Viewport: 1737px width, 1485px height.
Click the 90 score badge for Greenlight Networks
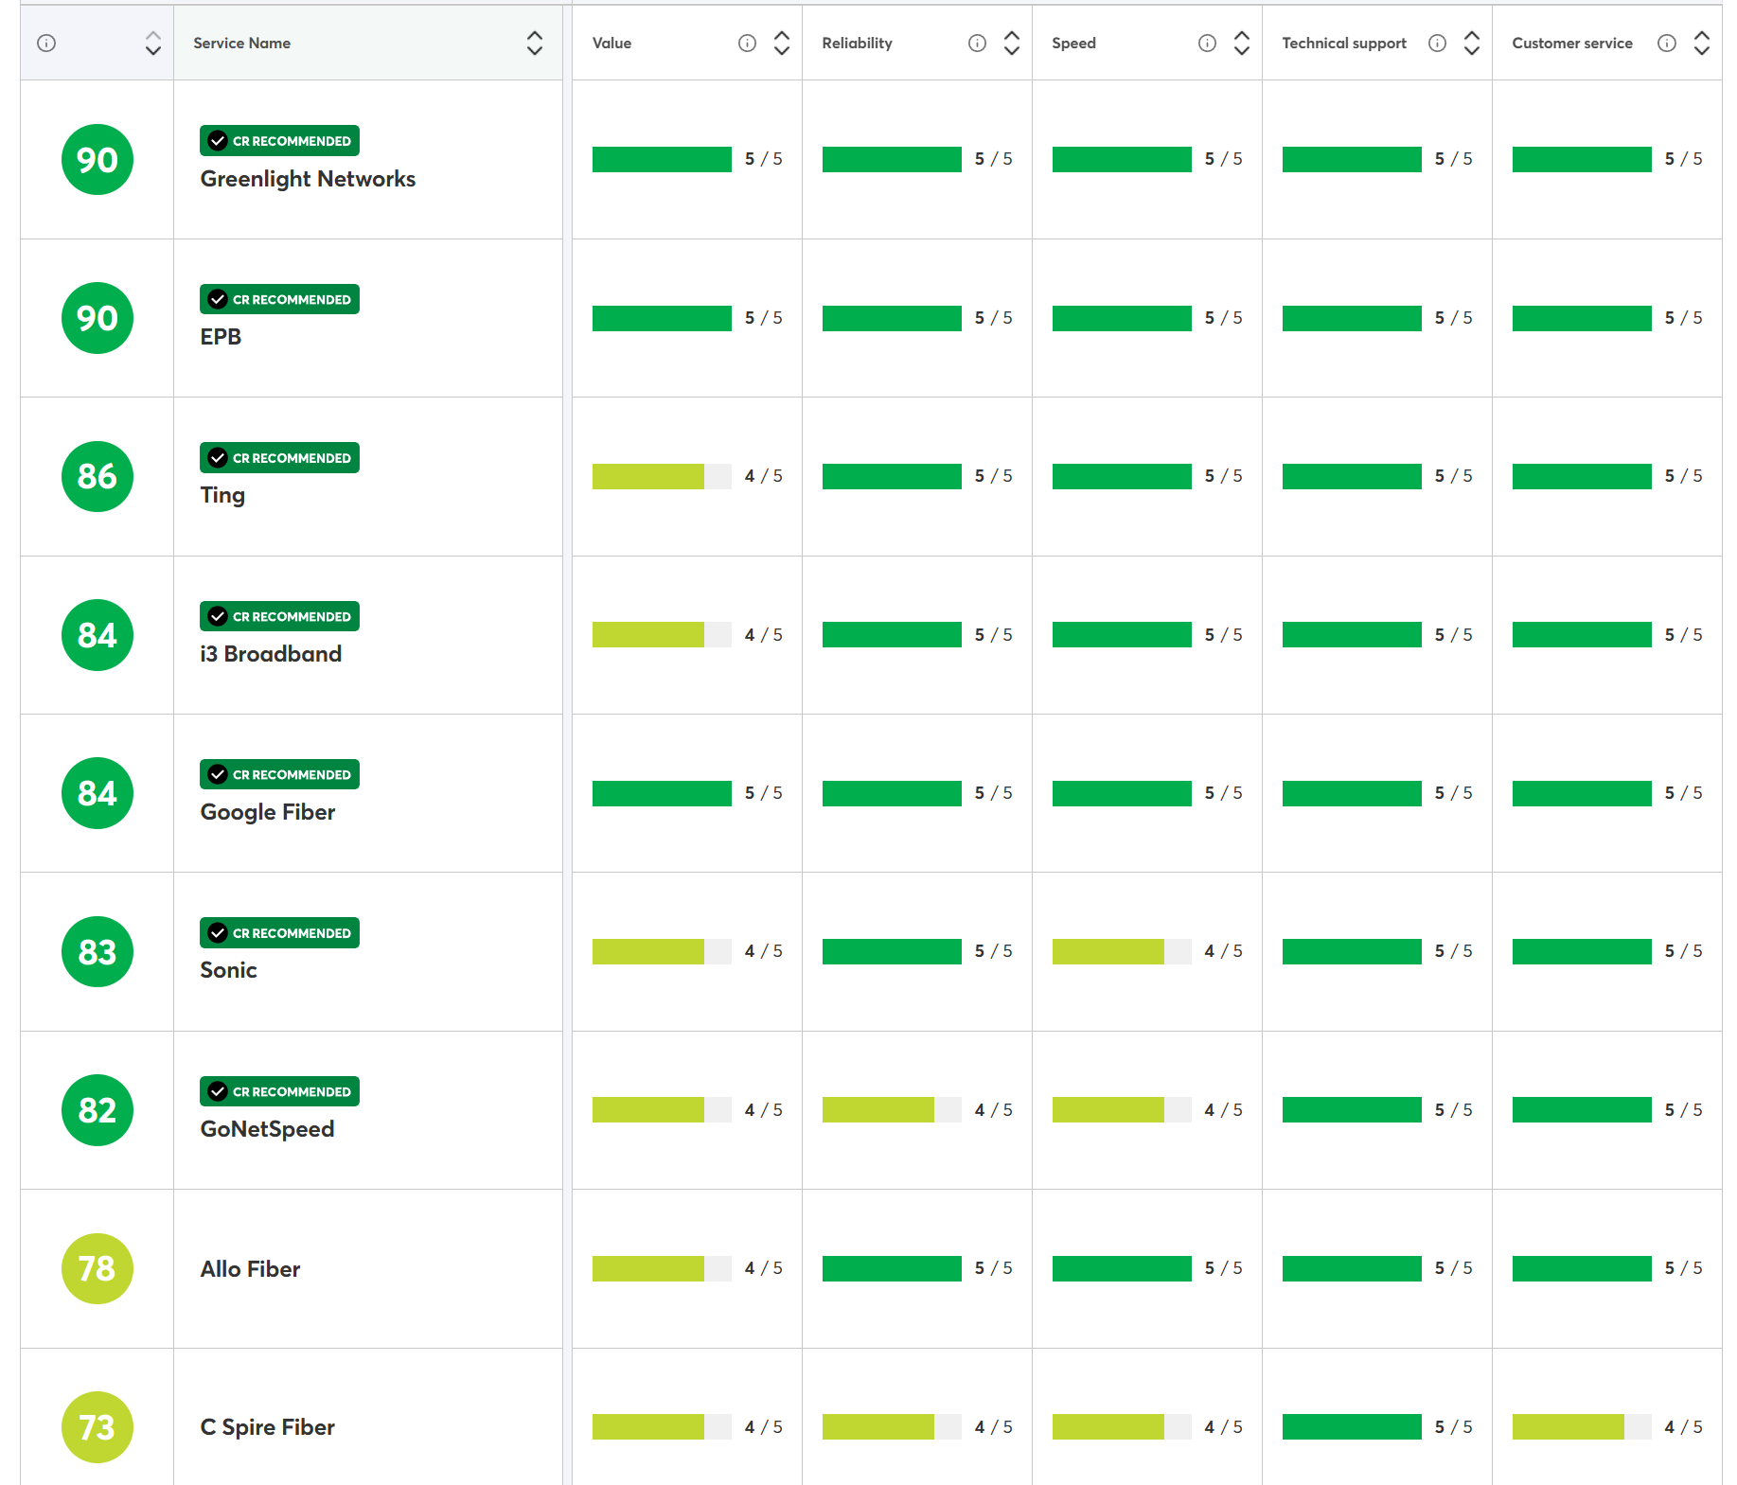97,160
